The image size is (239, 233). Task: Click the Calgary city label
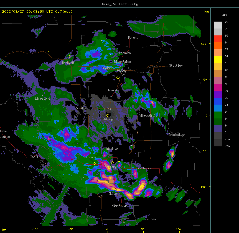pyautogui.click(x=111, y=167)
